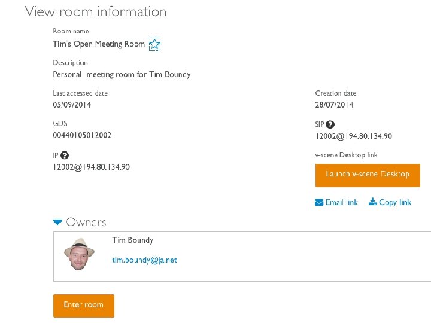Click the GDS number 00440105012002
431x323 pixels.
coord(82,136)
